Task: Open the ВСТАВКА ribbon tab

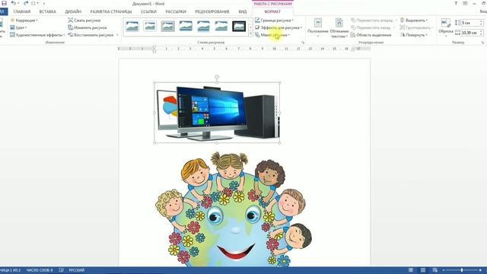Action: (x=47, y=11)
